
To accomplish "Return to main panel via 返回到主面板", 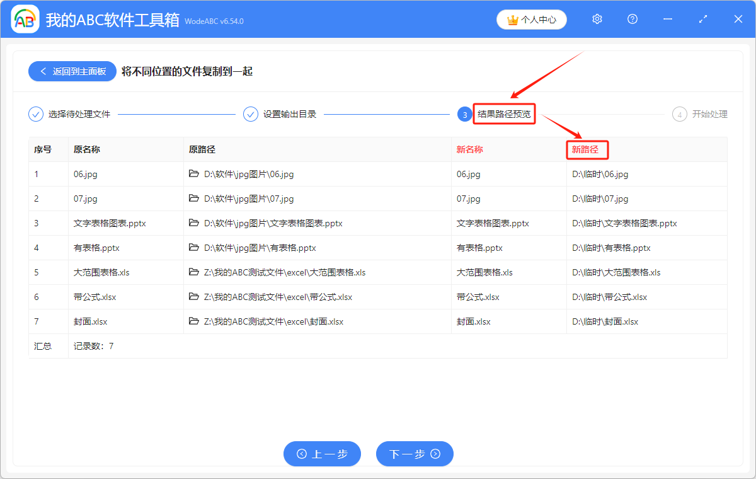I will [x=72, y=71].
